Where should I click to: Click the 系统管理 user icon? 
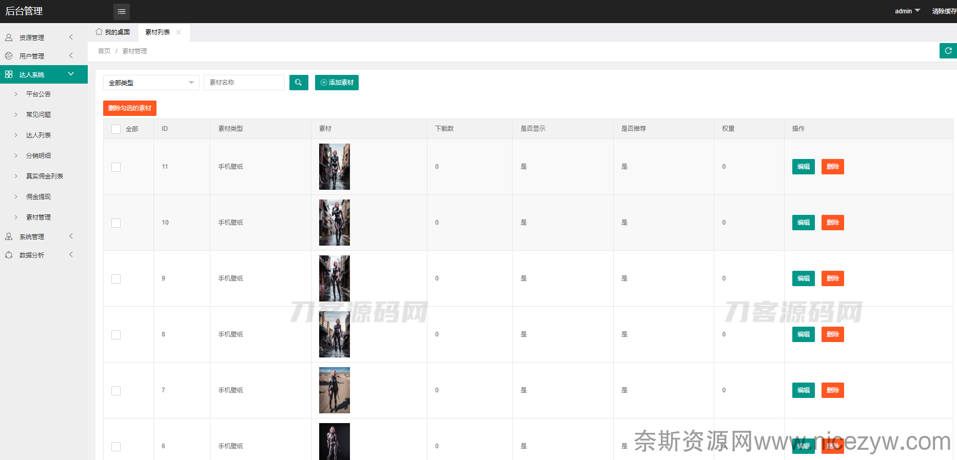pos(9,236)
